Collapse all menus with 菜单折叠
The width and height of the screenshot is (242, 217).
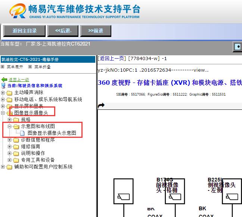[x=43, y=67]
